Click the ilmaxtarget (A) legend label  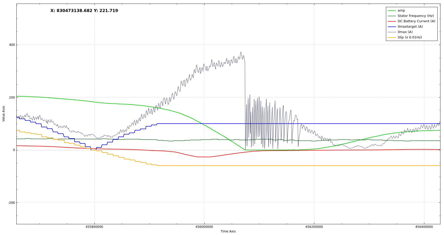tap(410, 27)
